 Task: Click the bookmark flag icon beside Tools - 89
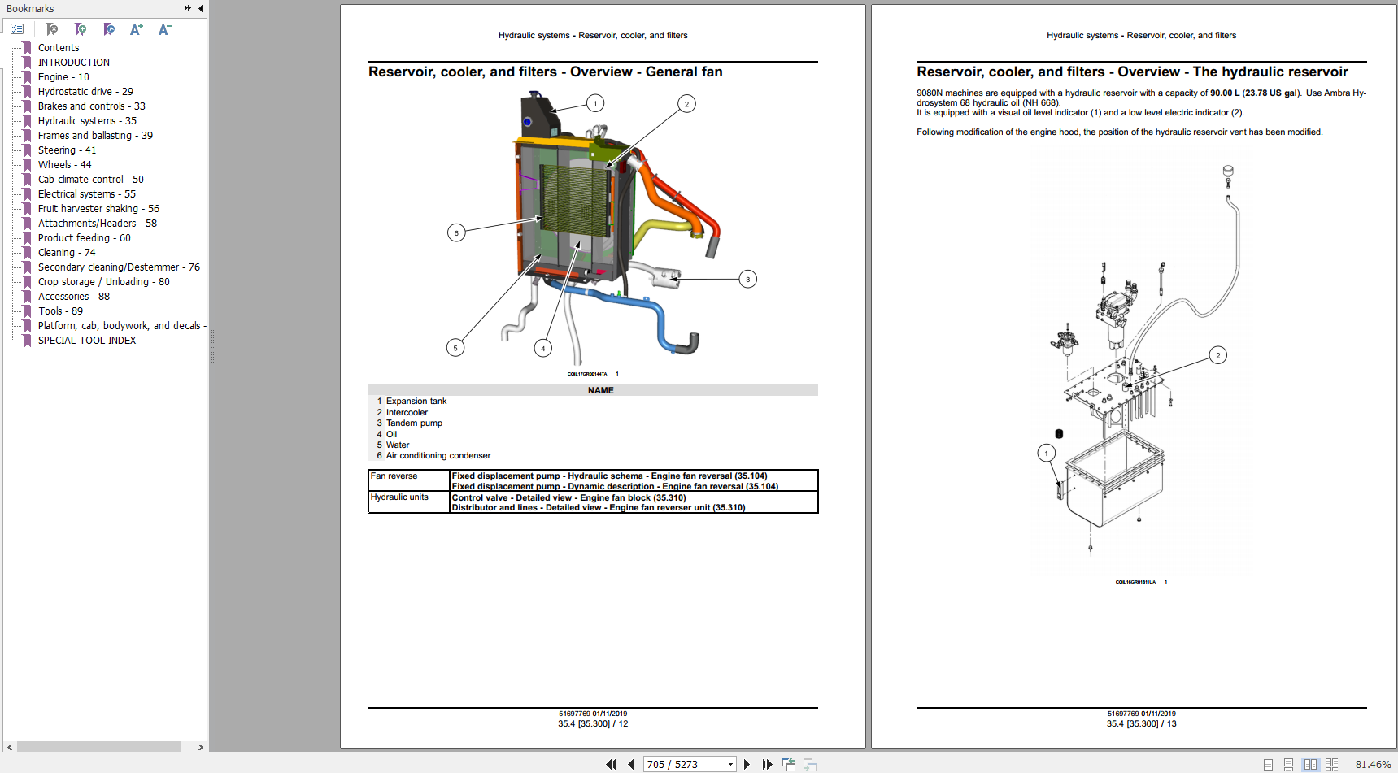tap(27, 311)
